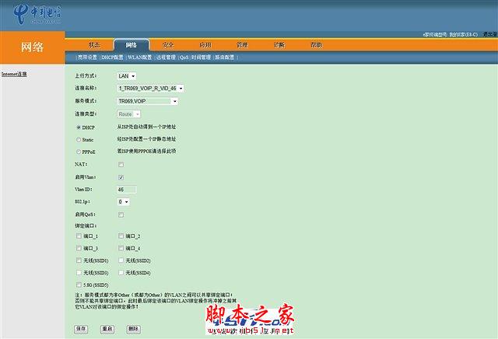
Task: Click the 删除 delete button
Action: 133,329
